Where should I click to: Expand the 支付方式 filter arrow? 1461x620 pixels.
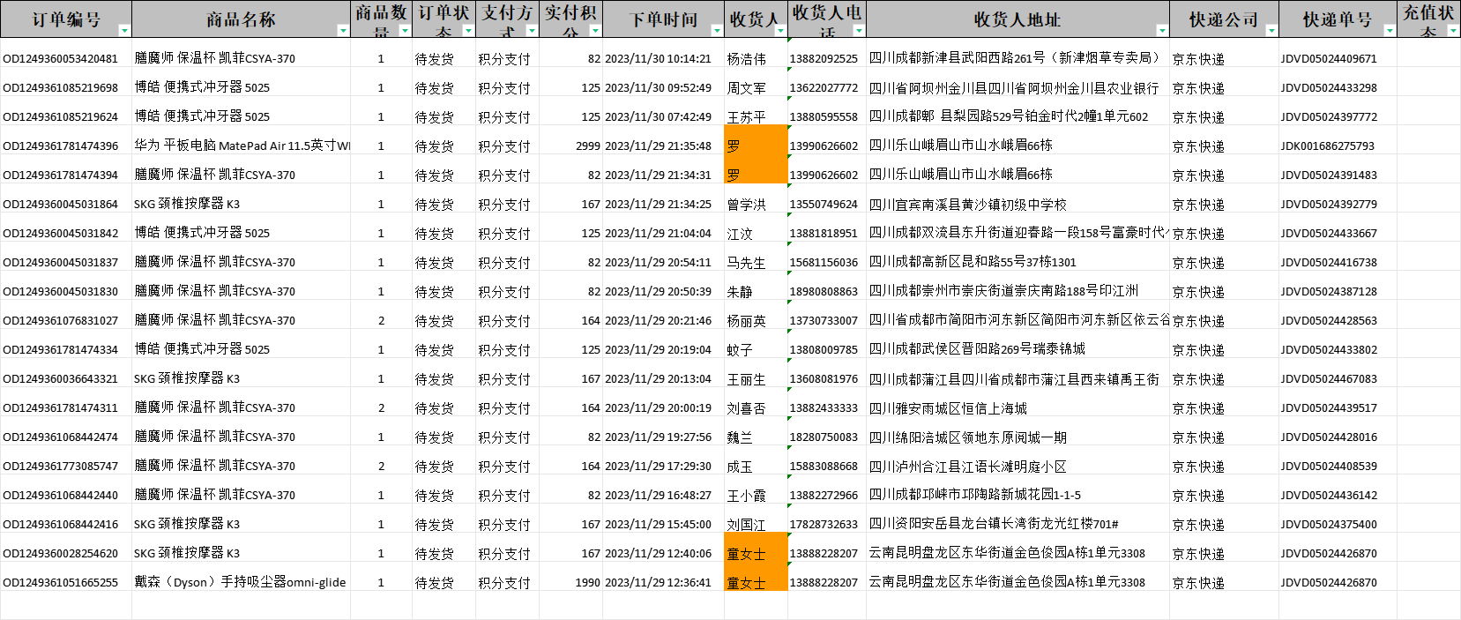pos(532,31)
